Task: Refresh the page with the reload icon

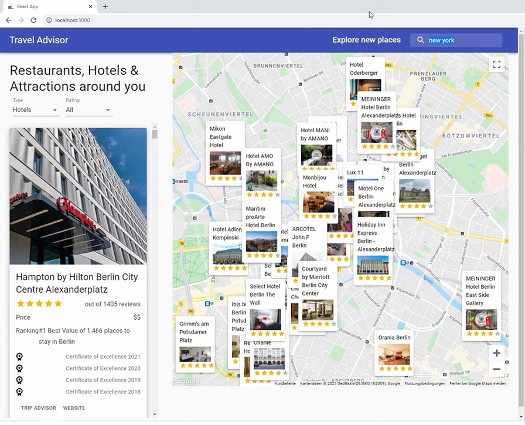Action: pos(33,19)
